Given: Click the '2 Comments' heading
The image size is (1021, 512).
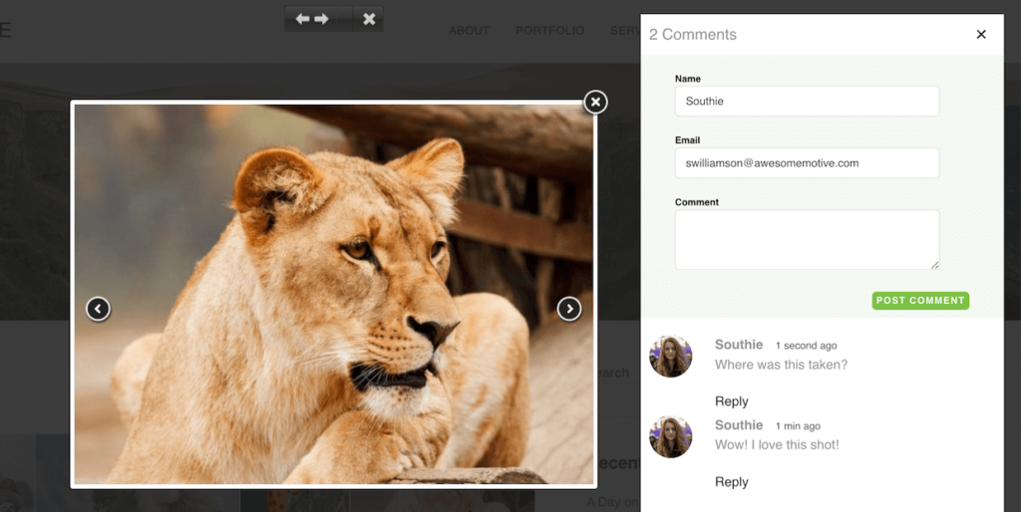Looking at the screenshot, I should click(692, 35).
